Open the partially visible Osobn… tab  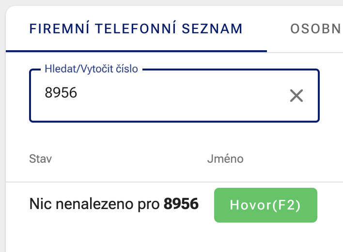(x=315, y=29)
